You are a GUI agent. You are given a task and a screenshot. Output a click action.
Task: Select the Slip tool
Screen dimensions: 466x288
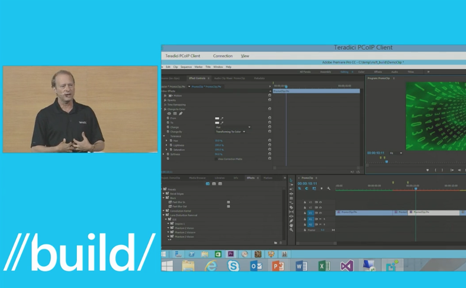tap(291, 212)
